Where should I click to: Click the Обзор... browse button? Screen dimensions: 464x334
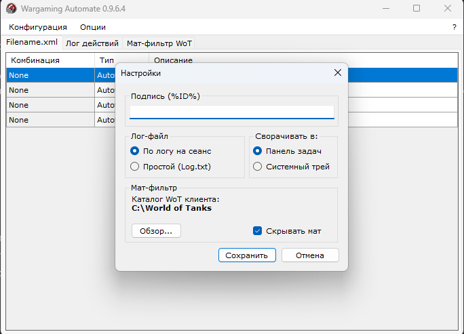156,231
